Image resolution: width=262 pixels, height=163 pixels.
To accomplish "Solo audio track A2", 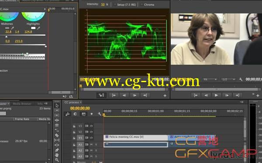I will click(96, 150).
